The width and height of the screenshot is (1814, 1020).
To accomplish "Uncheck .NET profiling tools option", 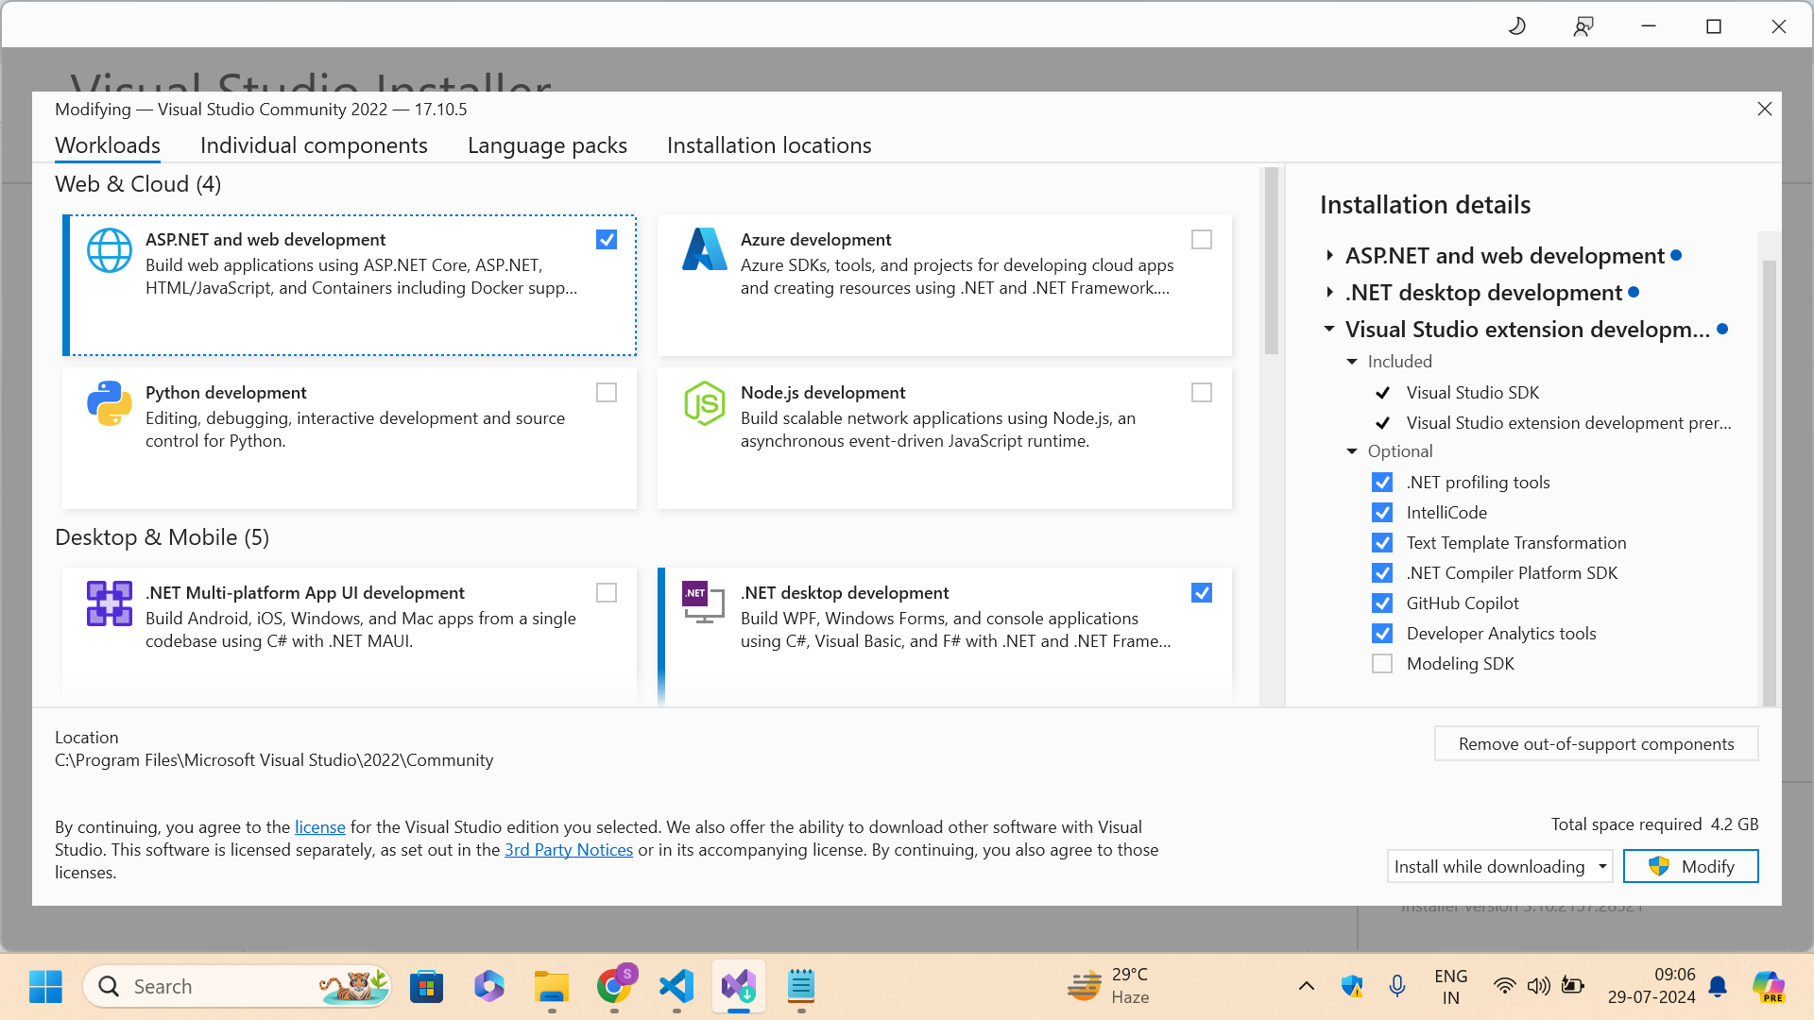I will 1382,483.
